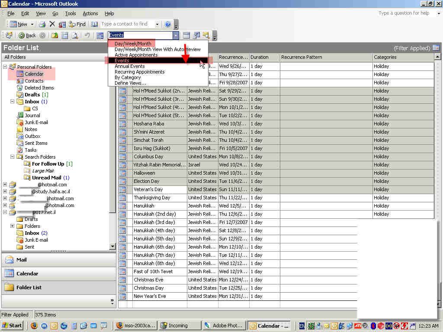Click the Tasks folder icon
This screenshot has width=443, height=332.
(20, 150)
